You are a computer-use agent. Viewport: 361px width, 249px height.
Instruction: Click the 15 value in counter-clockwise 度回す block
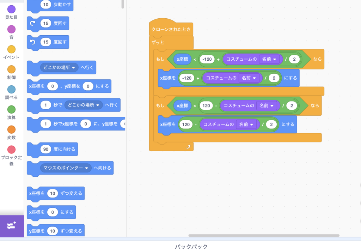coord(45,42)
